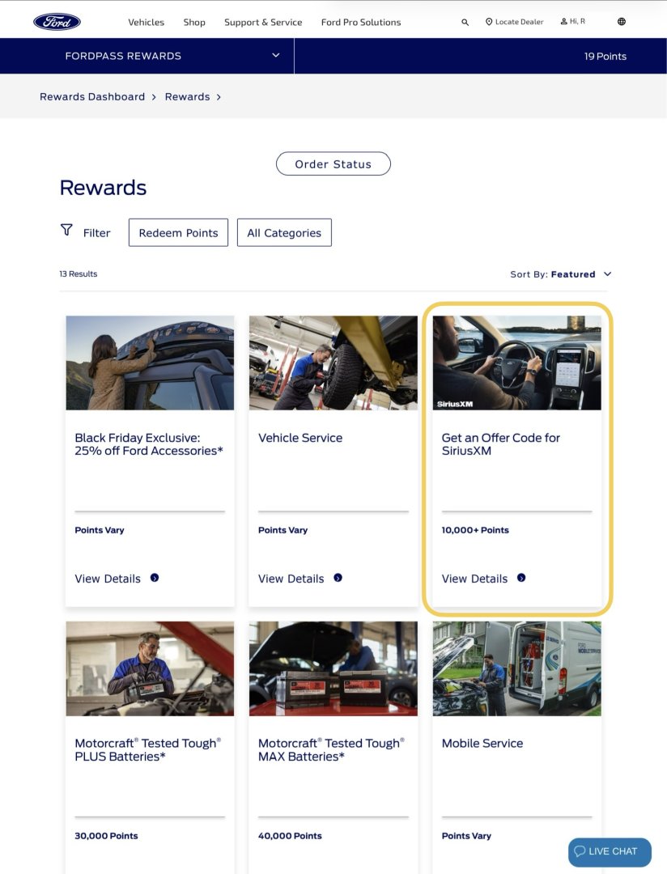Open the search magnifier icon
This screenshot has height=874, width=667.
[465, 23]
